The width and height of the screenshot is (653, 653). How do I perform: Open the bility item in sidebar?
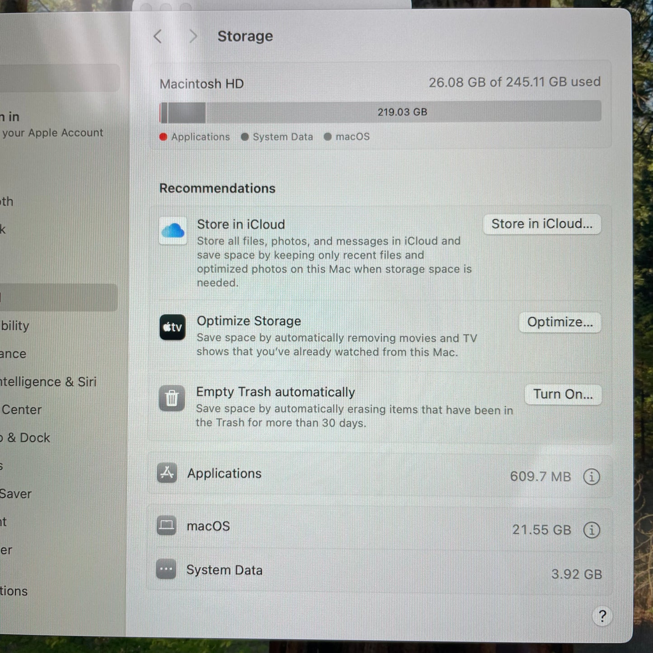(15, 326)
